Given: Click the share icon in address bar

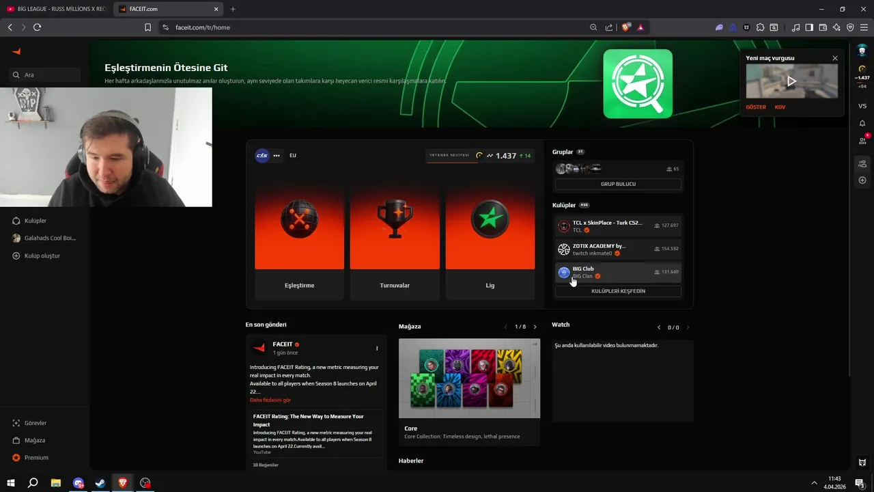Looking at the screenshot, I should [x=609, y=27].
